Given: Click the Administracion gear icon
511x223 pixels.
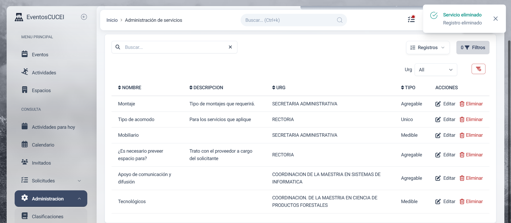Looking at the screenshot, I should click(x=24, y=198).
